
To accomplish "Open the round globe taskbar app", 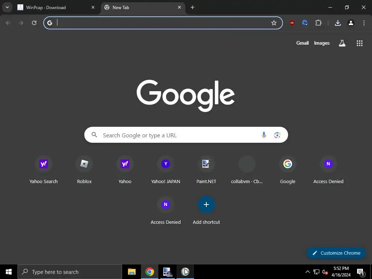I will [x=185, y=272].
